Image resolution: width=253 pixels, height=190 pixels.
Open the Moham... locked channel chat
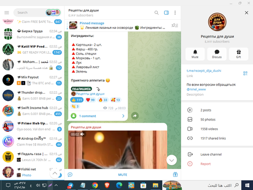tap(32, 65)
